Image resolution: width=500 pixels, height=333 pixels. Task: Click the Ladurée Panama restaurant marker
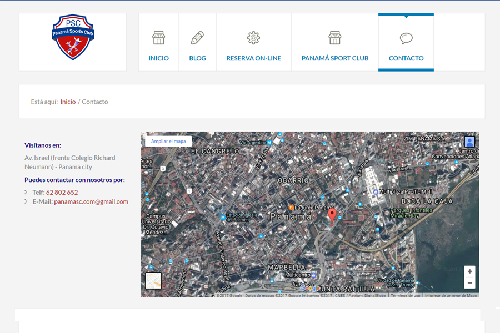click(291, 208)
